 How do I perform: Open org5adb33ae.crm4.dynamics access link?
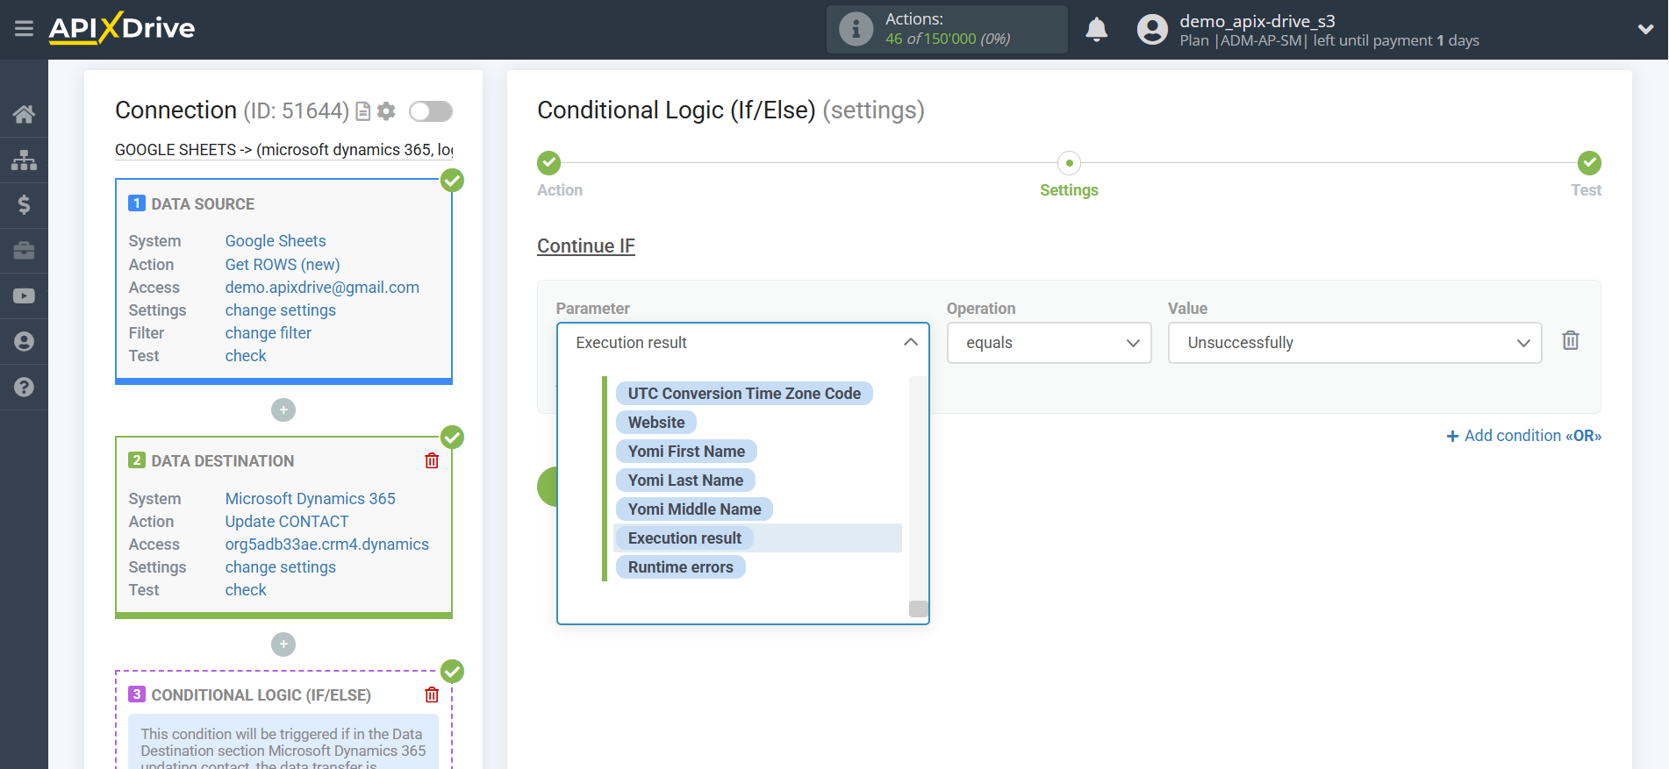click(x=326, y=545)
